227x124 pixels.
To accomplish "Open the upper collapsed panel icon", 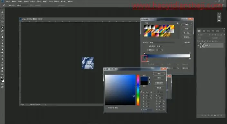I will [x=219, y=17].
